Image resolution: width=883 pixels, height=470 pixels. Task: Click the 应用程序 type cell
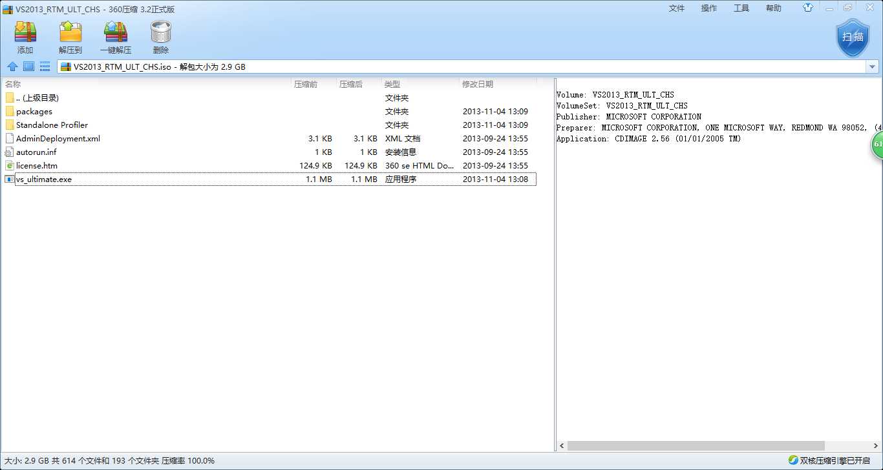click(401, 179)
